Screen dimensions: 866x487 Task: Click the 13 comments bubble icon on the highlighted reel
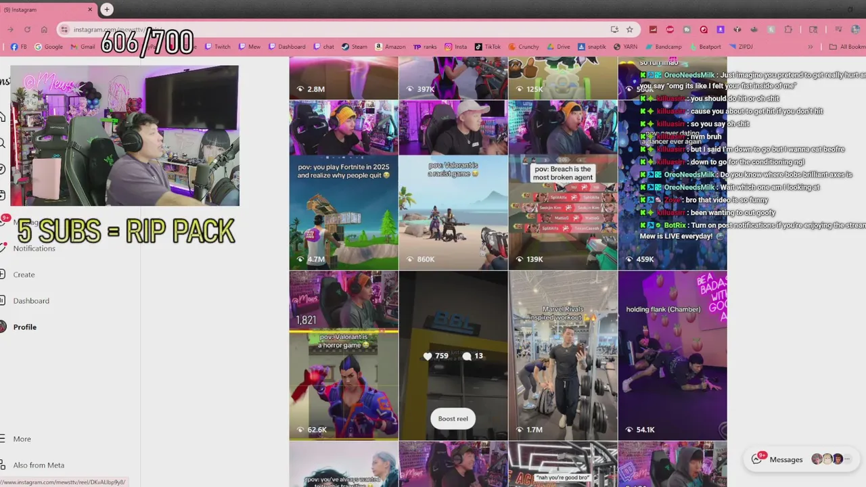467,356
